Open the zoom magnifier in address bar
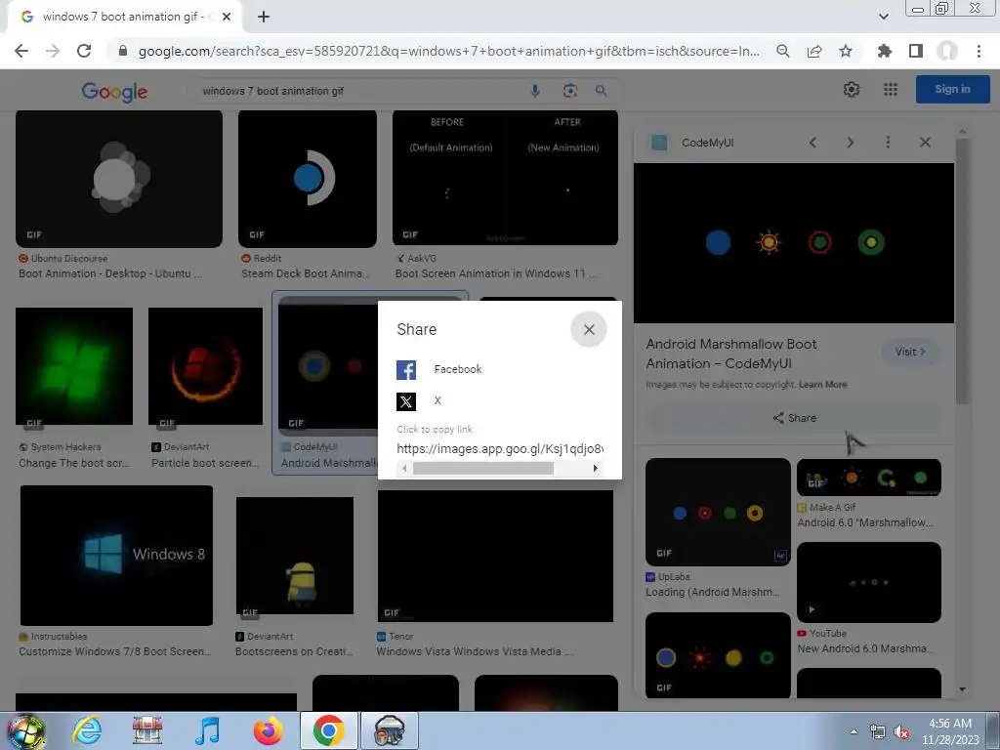1000x750 pixels. [782, 51]
